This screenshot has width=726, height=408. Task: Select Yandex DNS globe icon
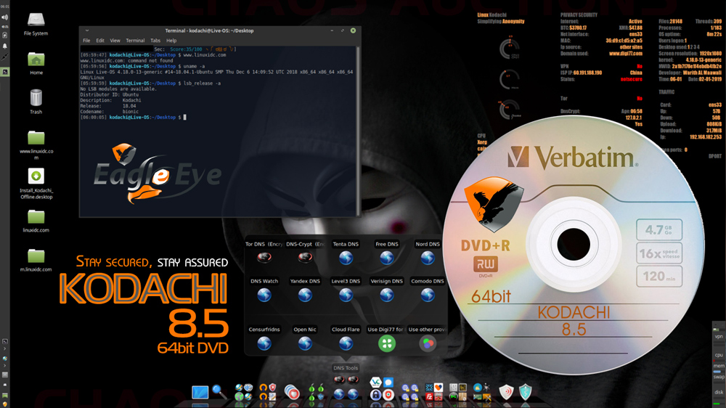pyautogui.click(x=305, y=295)
